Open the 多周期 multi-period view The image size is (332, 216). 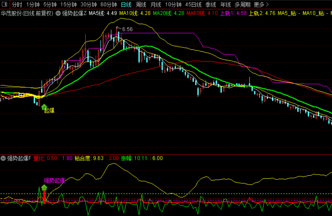pos(242,5)
